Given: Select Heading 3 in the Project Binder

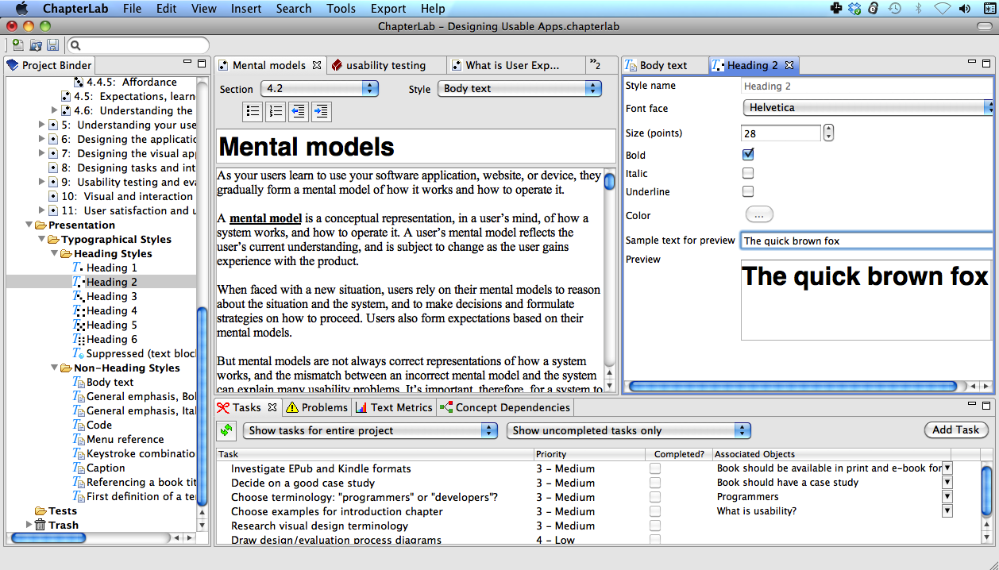Looking at the screenshot, I should [x=111, y=296].
